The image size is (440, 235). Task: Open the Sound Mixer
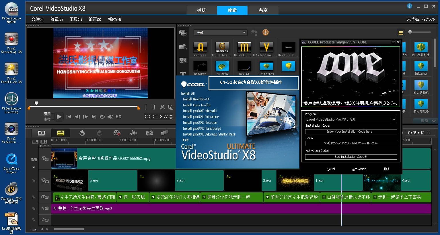click(133, 133)
